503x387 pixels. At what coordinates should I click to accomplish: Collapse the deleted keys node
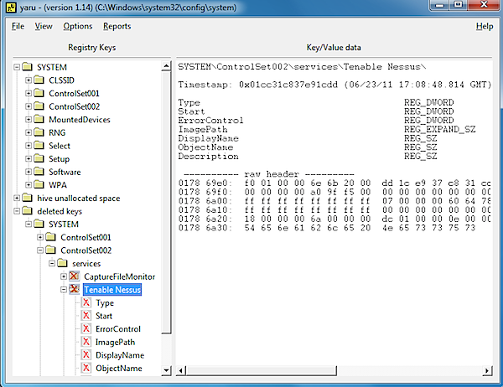tap(16, 212)
